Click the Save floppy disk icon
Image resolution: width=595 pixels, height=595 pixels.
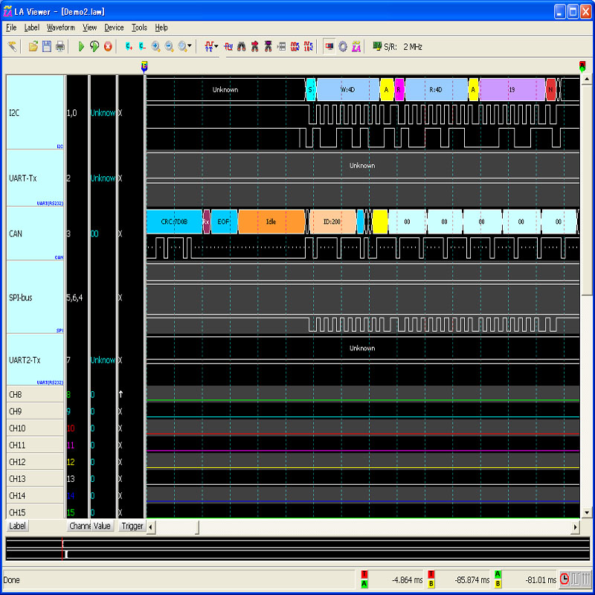click(x=47, y=46)
